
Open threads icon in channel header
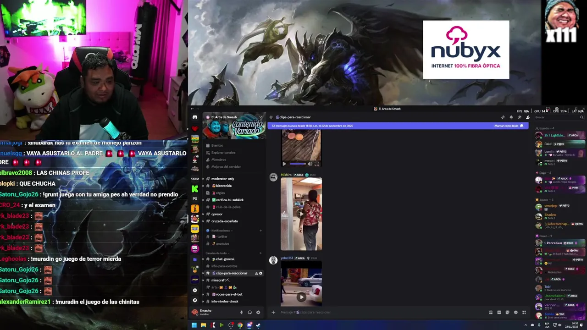click(x=503, y=117)
